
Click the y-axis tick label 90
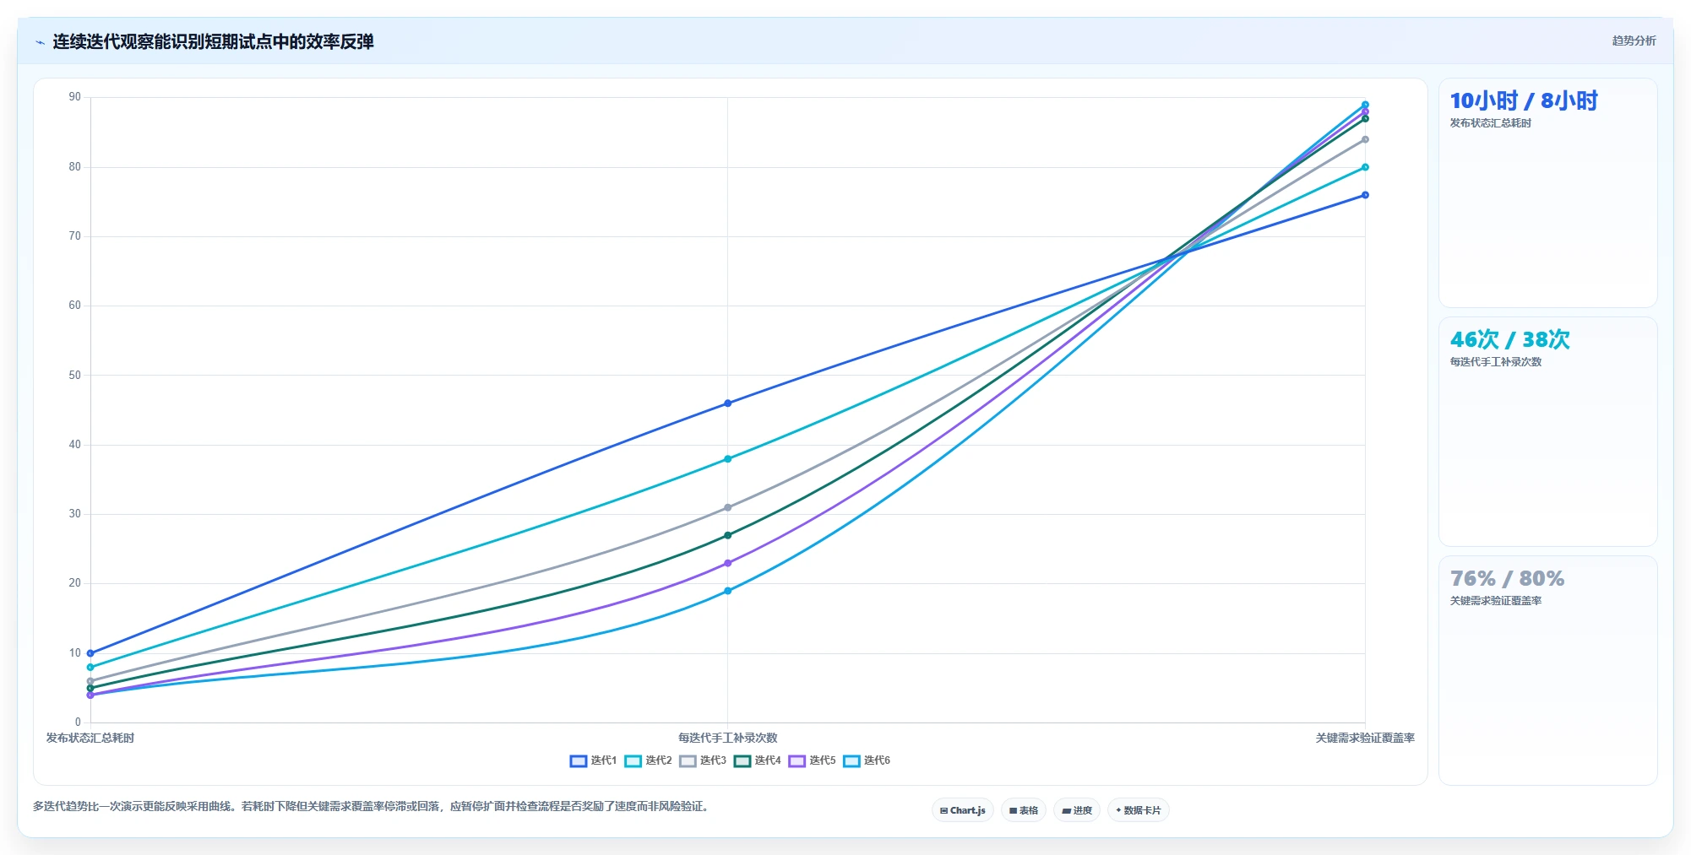(x=75, y=97)
